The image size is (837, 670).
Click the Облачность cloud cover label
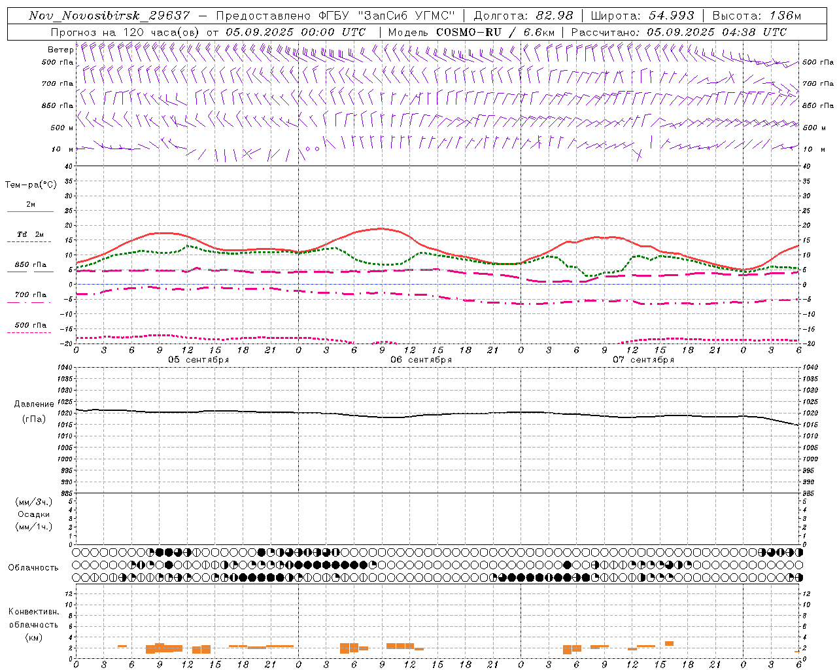click(33, 568)
